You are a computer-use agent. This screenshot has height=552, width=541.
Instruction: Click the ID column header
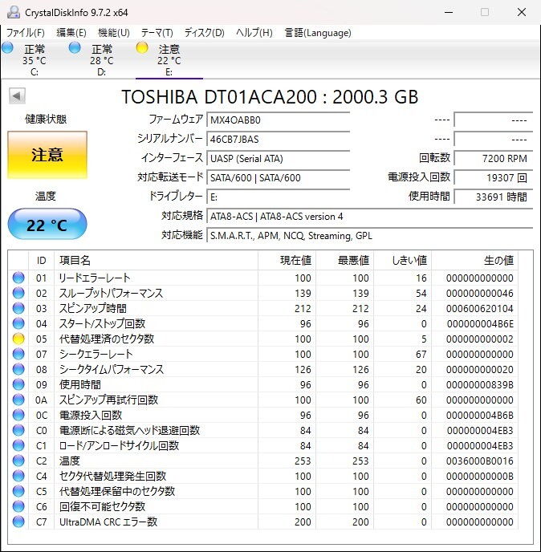41,261
